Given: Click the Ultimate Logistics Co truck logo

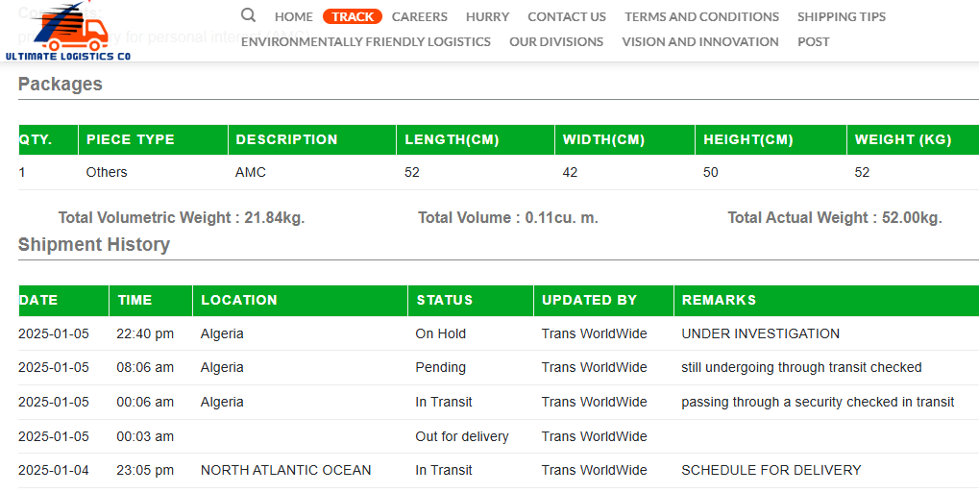Looking at the screenshot, I should tap(68, 31).
